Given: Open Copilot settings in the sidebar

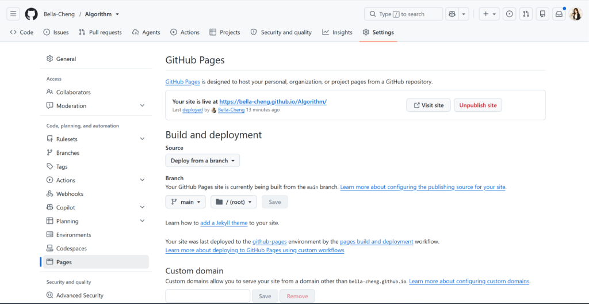Looking at the screenshot, I should 66,207.
